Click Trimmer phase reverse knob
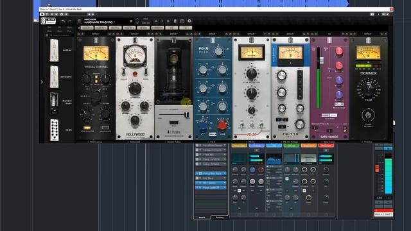The image size is (411, 231). [x=368, y=116]
